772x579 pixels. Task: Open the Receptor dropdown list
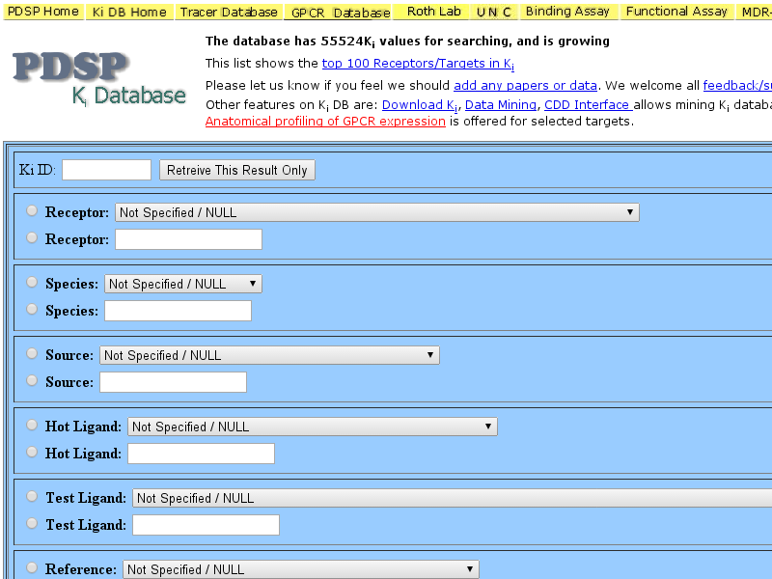[377, 212]
